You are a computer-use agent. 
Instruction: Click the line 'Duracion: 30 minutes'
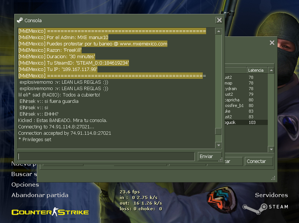[x=57, y=57]
